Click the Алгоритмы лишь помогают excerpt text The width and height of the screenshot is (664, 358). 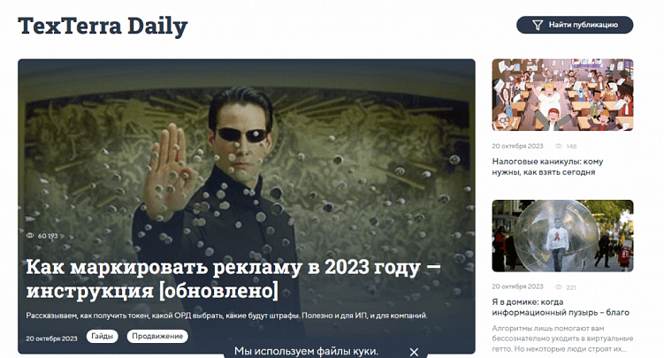point(562,339)
